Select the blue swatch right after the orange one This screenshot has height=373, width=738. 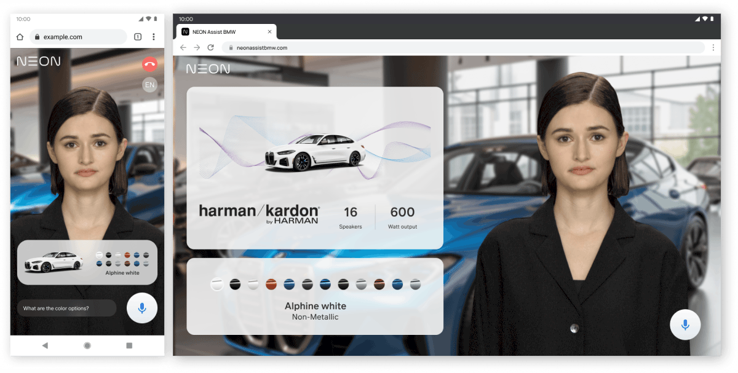coord(289,284)
